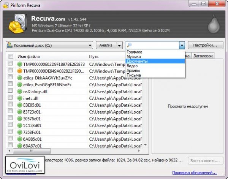Click the status text найдено 9632
Screen dimensions: 228x179
166,160
